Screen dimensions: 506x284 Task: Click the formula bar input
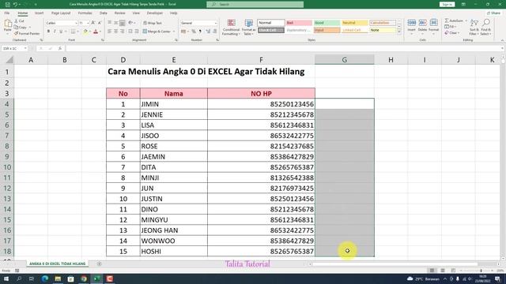tap(284, 48)
